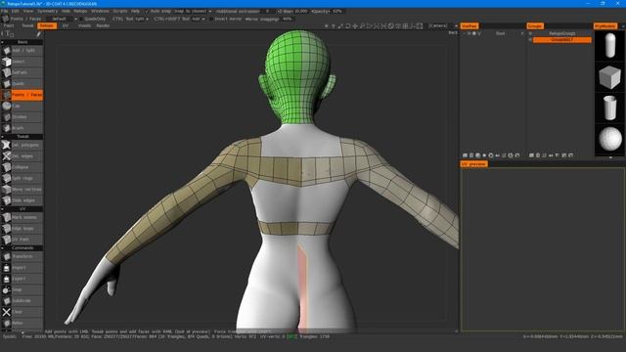Viewport: 626px width, 352px height.
Task: Open the Windows menu
Action: click(100, 11)
